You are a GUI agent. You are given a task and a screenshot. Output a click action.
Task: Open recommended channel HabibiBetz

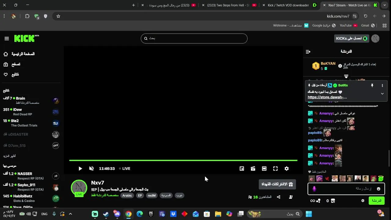coord(31,198)
